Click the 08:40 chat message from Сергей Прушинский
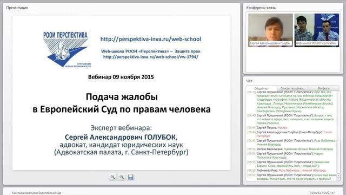This screenshot has width=346, height=195. [x=291, y=119]
